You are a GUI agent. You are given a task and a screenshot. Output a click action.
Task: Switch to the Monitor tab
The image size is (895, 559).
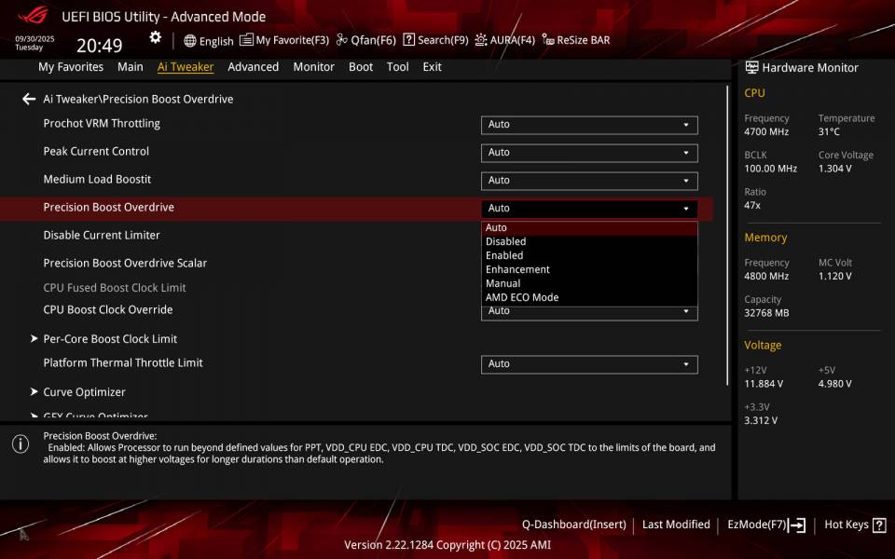pyautogui.click(x=313, y=66)
